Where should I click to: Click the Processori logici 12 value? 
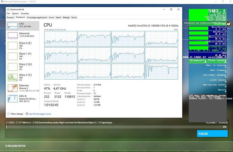pyautogui.click(x=95, y=93)
